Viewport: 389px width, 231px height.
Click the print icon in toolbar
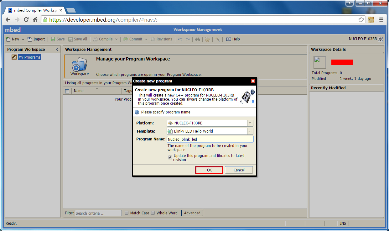[207, 39]
